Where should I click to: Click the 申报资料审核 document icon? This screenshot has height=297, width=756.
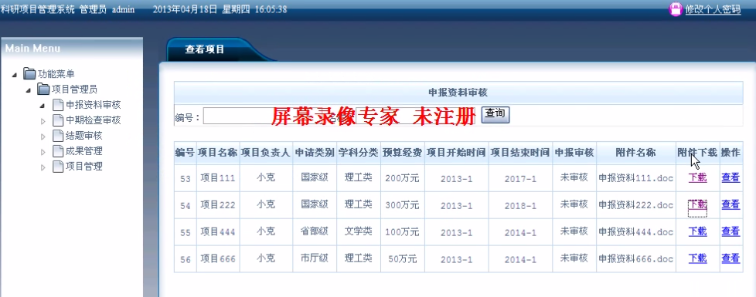(x=58, y=104)
